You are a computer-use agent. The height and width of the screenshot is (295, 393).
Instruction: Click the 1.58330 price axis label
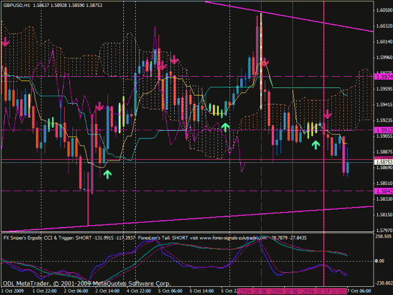click(384, 199)
